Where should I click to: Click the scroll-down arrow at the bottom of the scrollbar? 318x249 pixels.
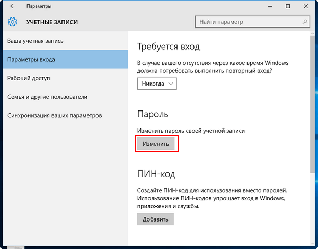tap(312, 243)
